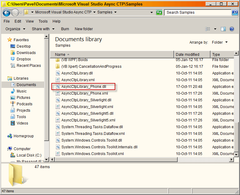Click the Projects library icon

pyautogui.click(x=13, y=110)
